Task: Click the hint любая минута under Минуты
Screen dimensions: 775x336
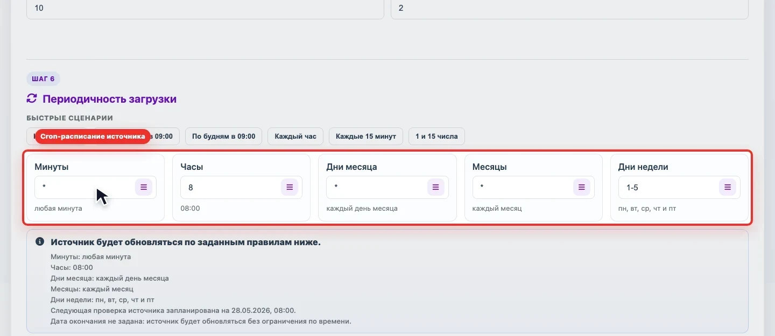Action: 58,208
